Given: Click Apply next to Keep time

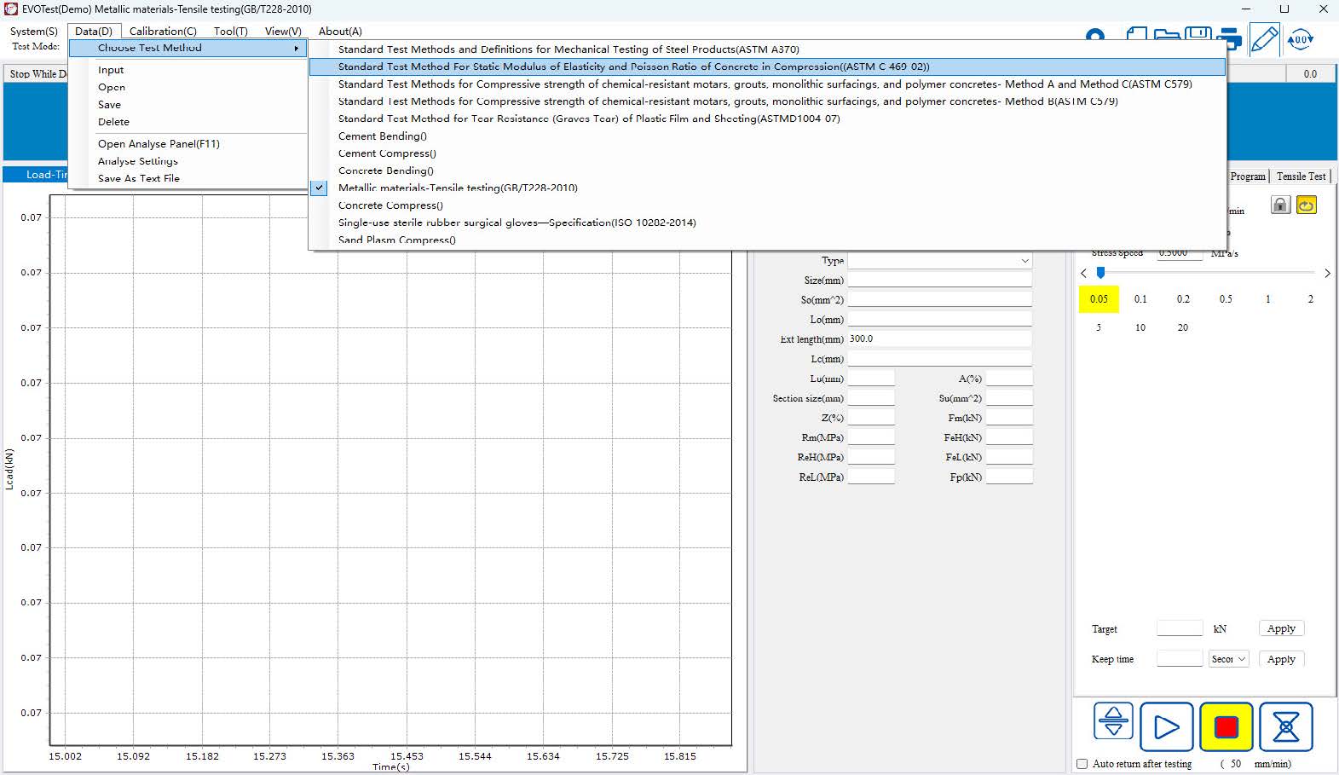Looking at the screenshot, I should coord(1280,659).
